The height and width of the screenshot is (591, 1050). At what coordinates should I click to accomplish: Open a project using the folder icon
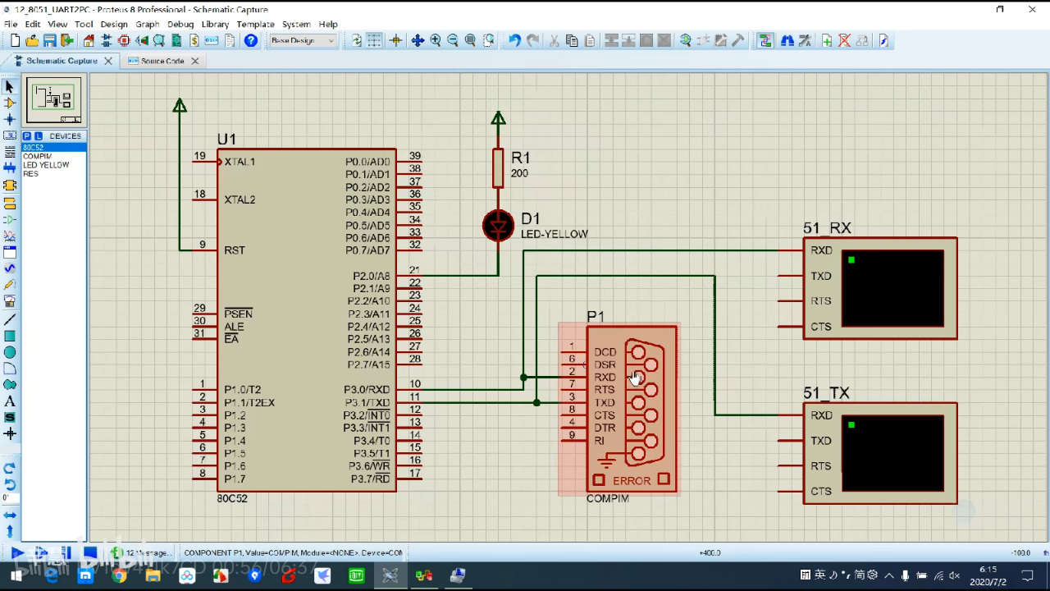point(31,40)
